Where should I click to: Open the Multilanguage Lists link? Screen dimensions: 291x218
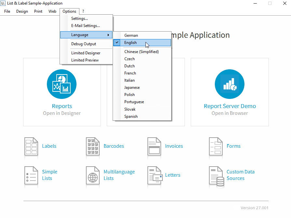coord(119,175)
